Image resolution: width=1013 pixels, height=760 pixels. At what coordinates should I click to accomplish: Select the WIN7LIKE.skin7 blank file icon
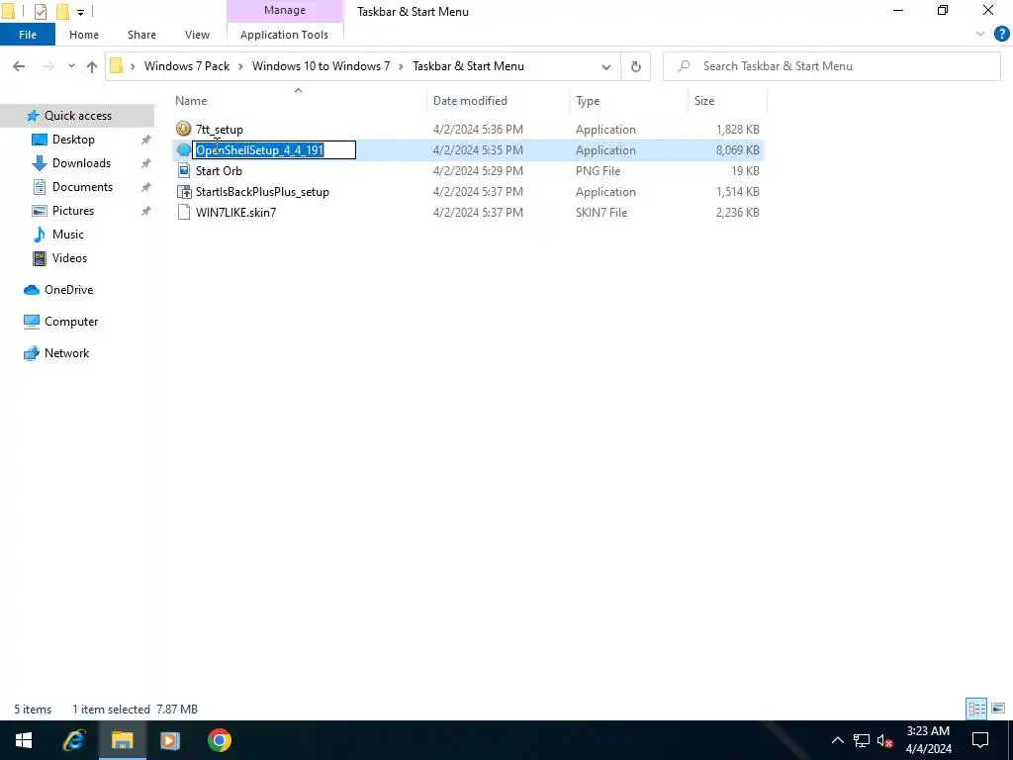click(x=183, y=212)
